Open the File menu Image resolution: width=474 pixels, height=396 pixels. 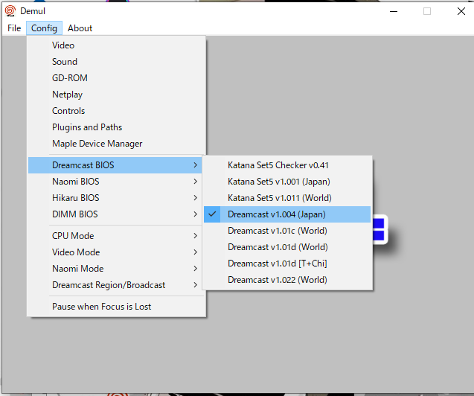pos(14,28)
